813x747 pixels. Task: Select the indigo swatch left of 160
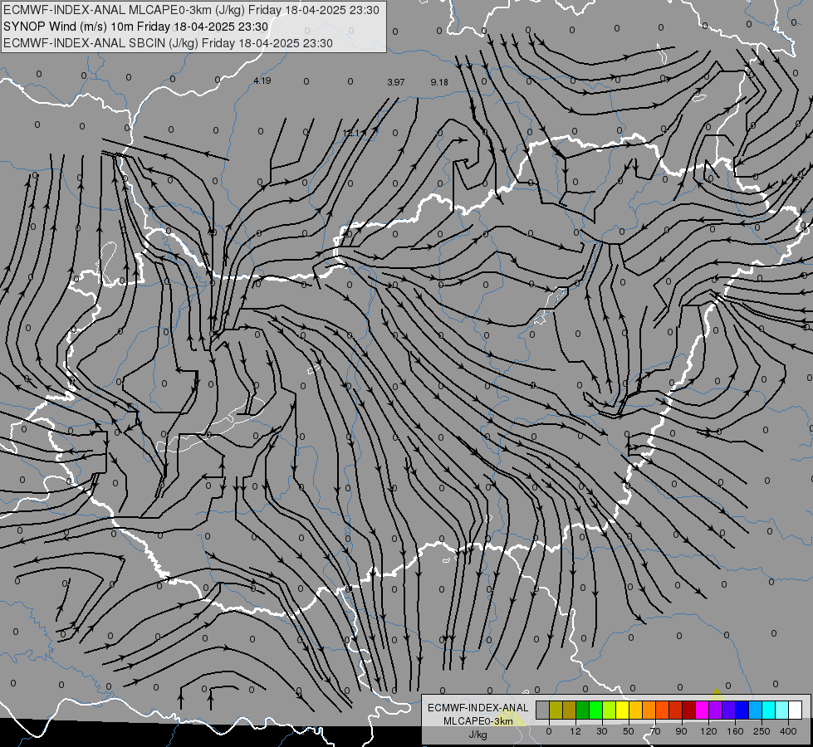(x=729, y=710)
